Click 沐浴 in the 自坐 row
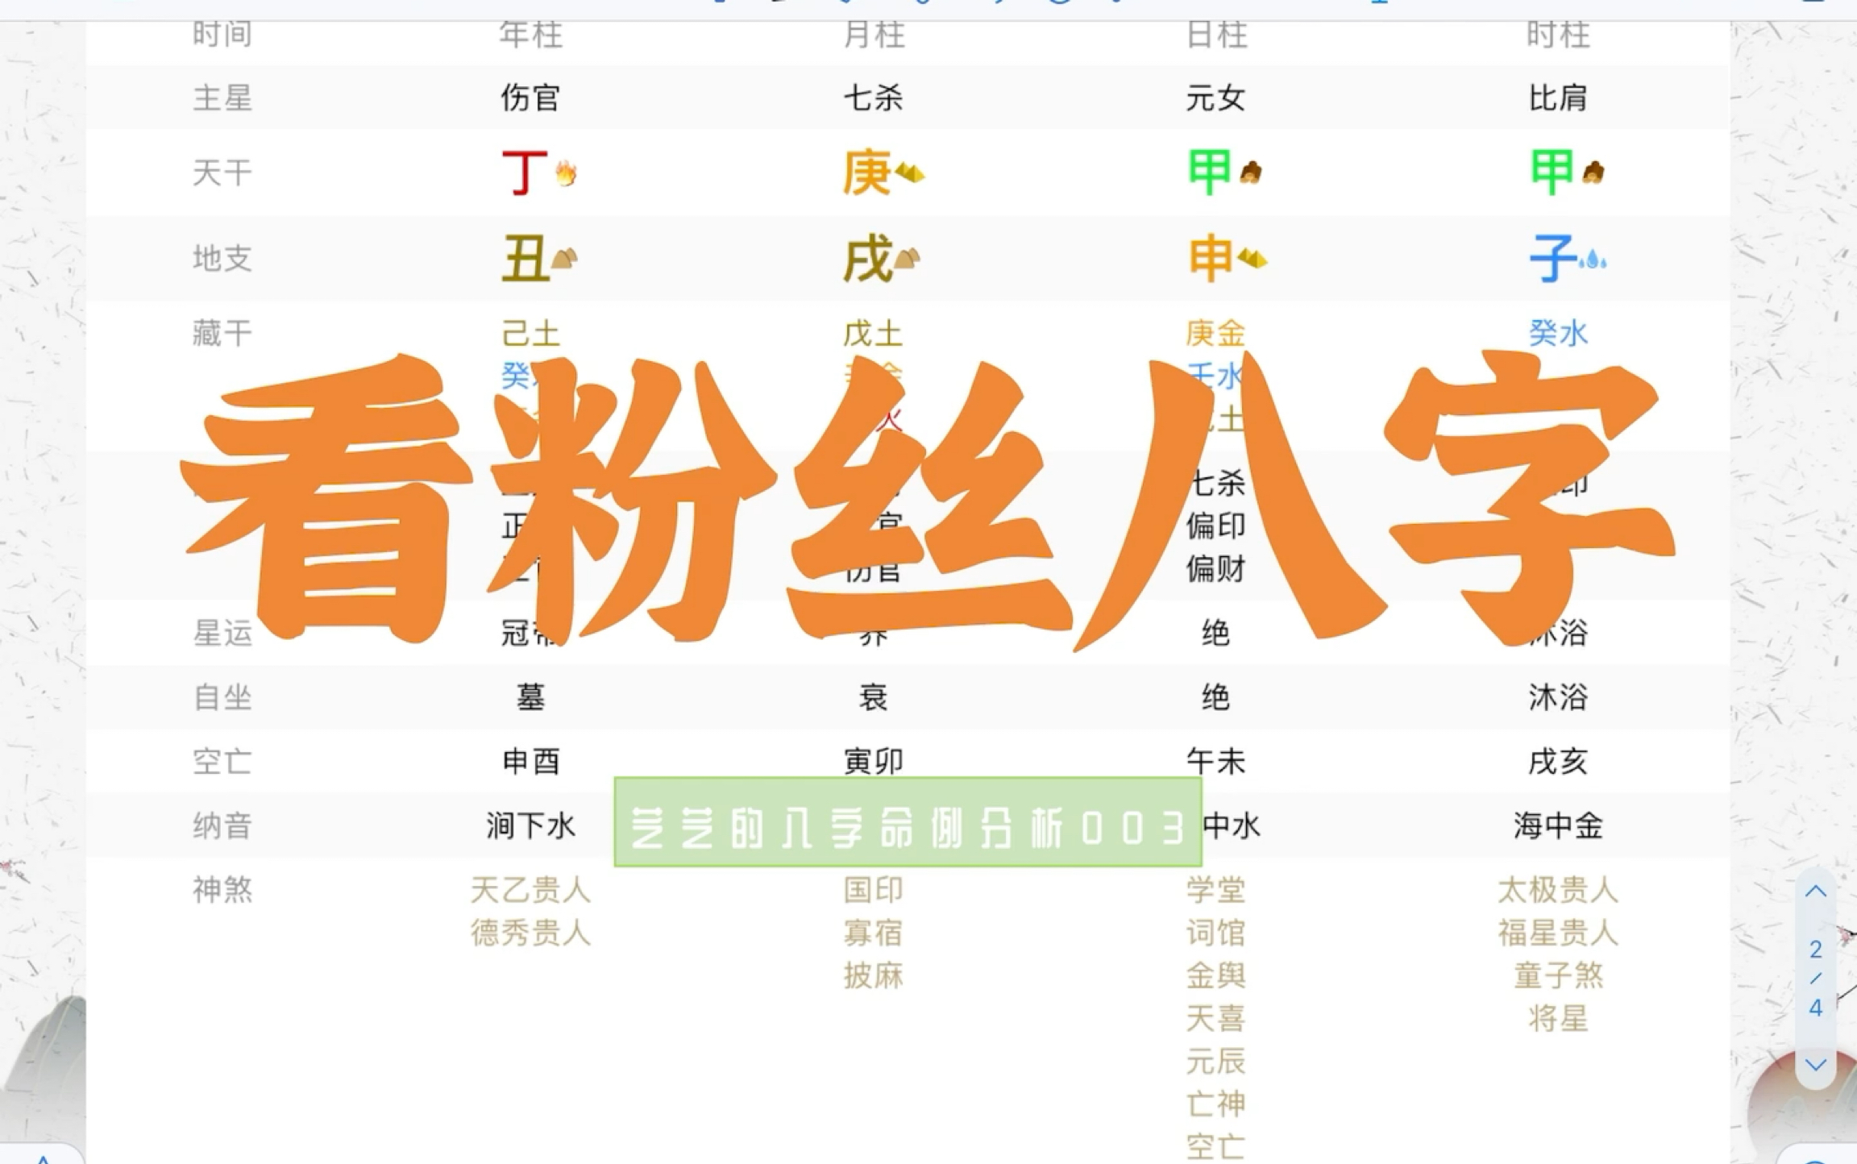This screenshot has height=1164, width=1857. click(1558, 696)
